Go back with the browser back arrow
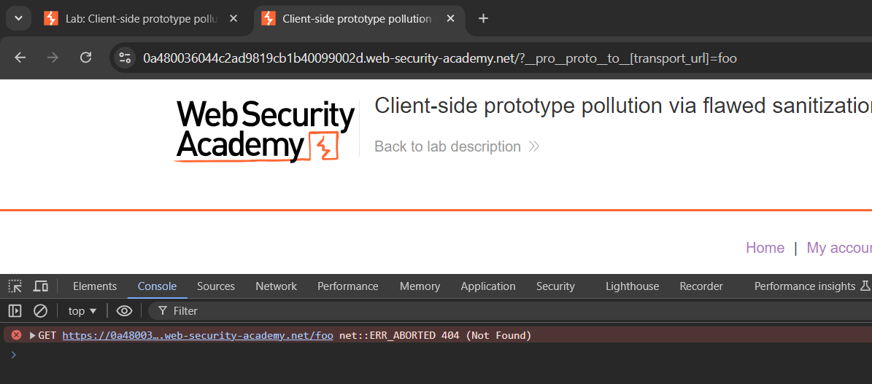The image size is (872, 384). (20, 58)
